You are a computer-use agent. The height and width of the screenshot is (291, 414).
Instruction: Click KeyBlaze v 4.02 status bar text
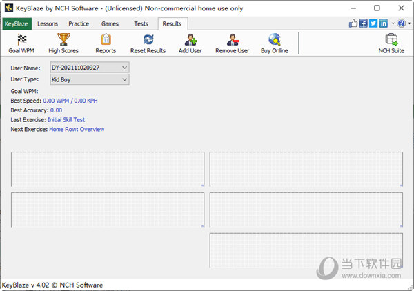tap(52, 285)
